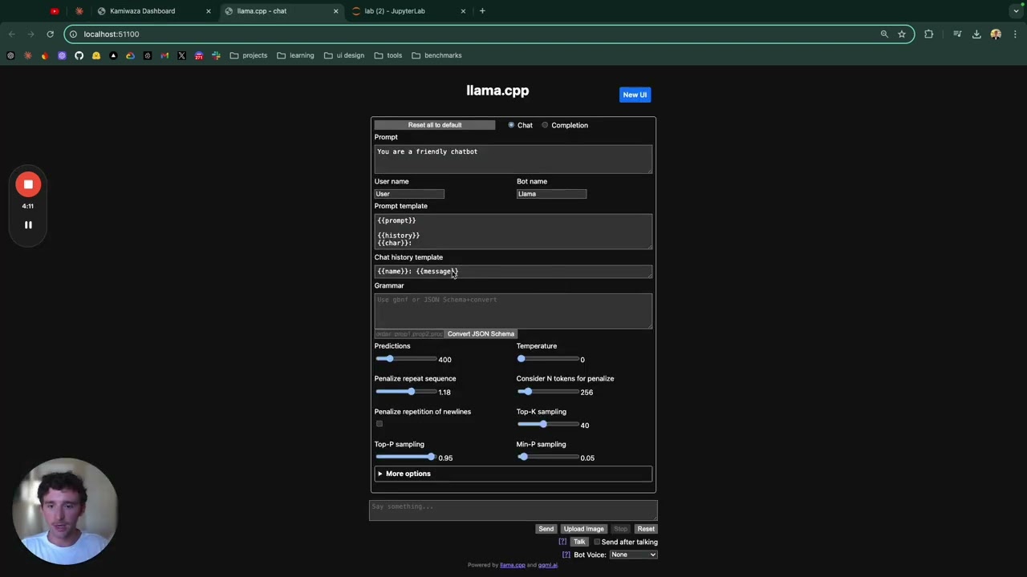
Task: Open the GitHub bookmark icon
Action: [79, 55]
